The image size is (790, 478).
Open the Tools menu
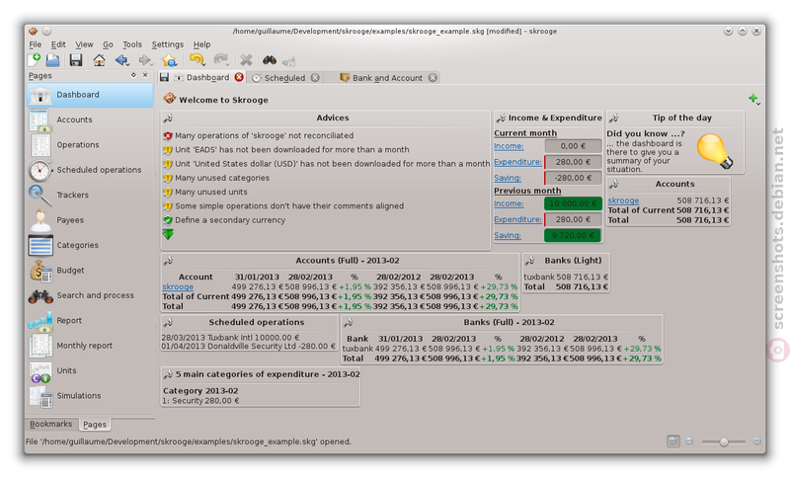(132, 44)
